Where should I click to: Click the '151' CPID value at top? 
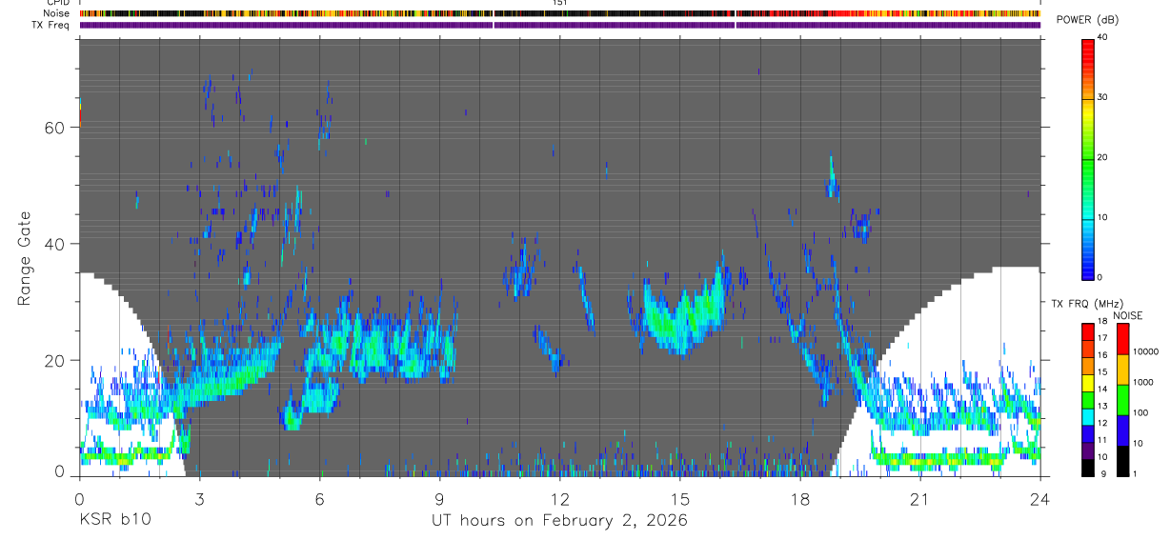(x=559, y=3)
